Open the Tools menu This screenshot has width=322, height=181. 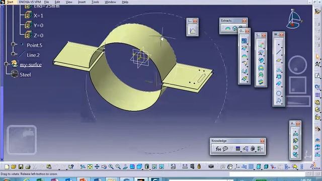pos(95,2)
